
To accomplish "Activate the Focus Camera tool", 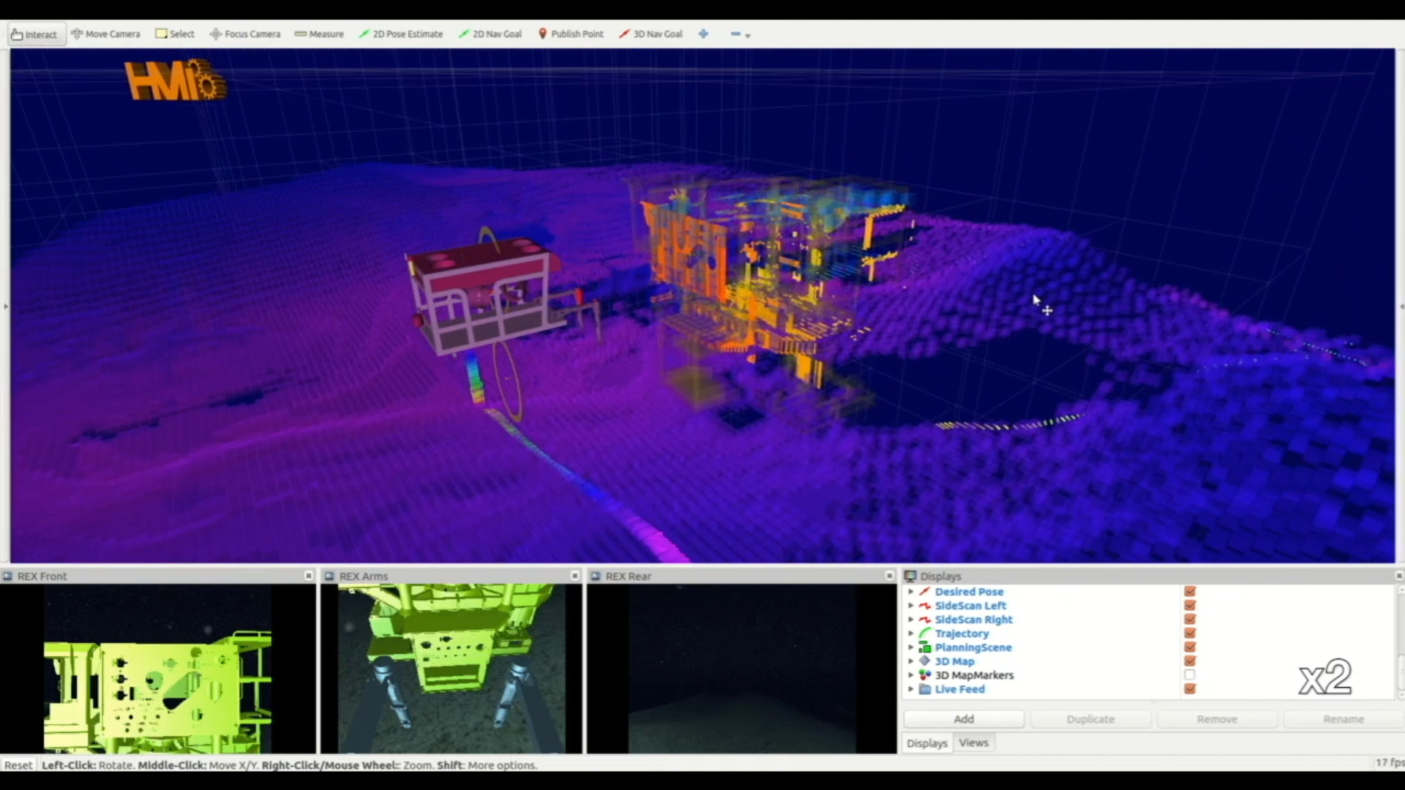I will coord(245,34).
